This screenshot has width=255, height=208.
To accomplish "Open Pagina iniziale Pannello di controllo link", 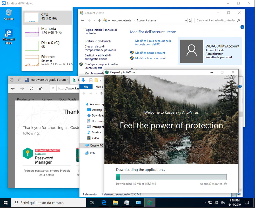I will 100,31.
